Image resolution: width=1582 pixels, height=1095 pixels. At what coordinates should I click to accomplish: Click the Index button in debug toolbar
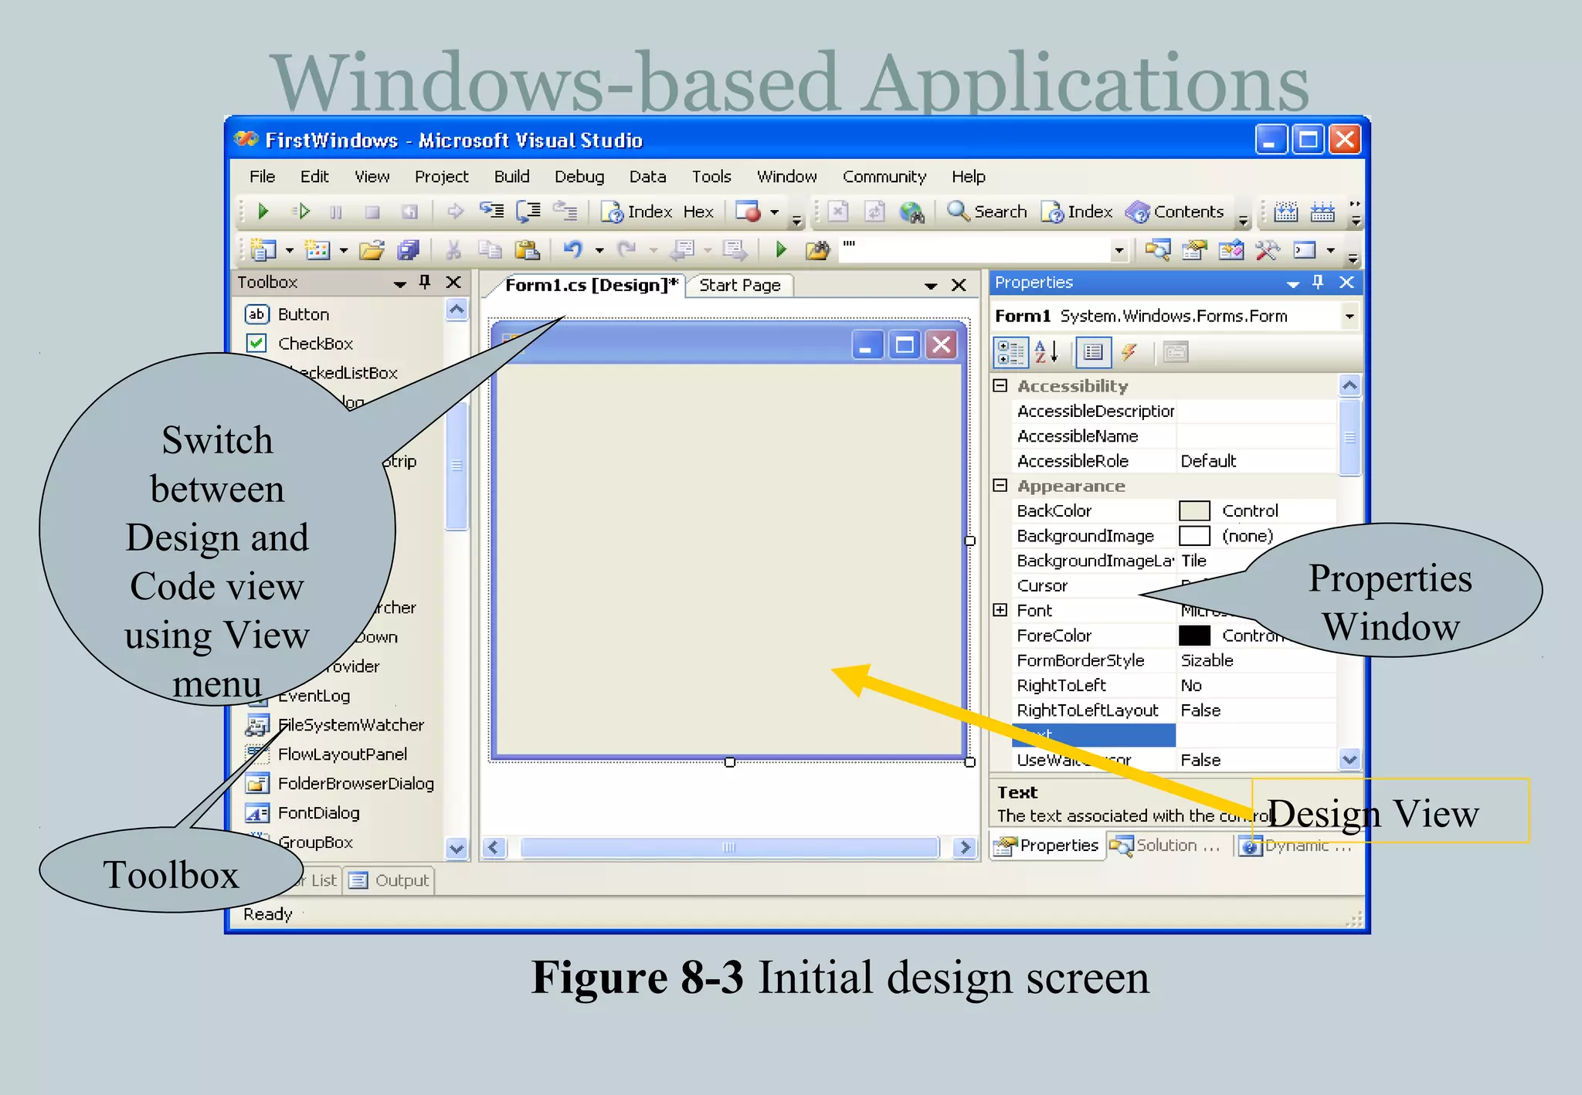click(x=637, y=211)
